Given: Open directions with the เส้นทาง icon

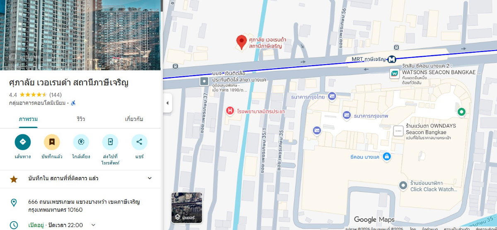Looking at the screenshot, I should click(x=23, y=142).
